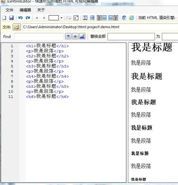The image size is (178, 185).
Task: Click the empty toolbar combo box field
Action: (x=54, y=18)
